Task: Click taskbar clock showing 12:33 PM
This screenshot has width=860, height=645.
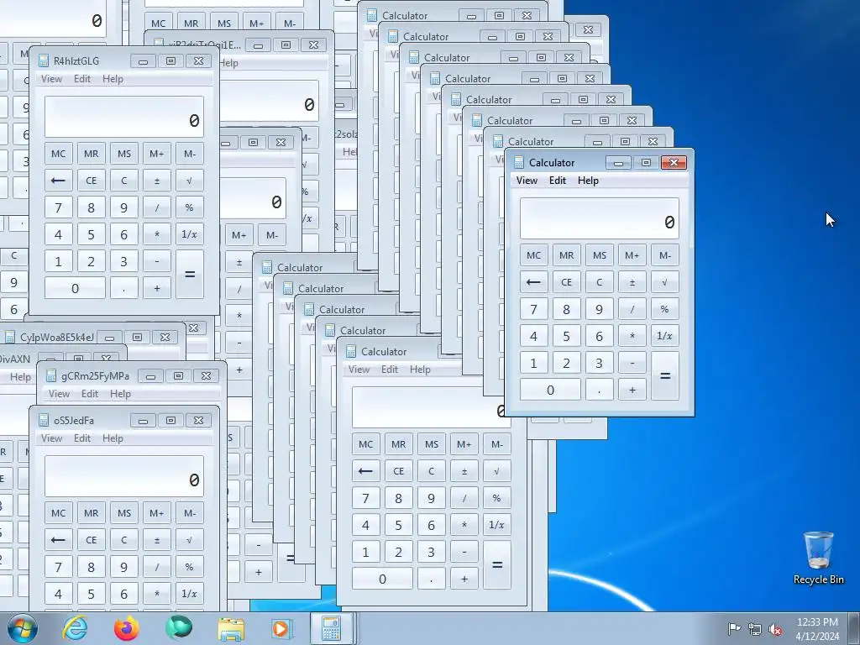Action: 817,629
